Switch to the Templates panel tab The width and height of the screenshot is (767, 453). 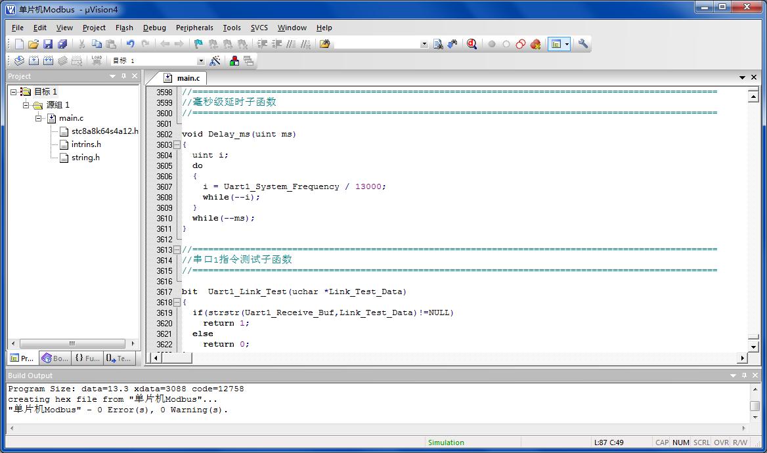[x=119, y=358]
